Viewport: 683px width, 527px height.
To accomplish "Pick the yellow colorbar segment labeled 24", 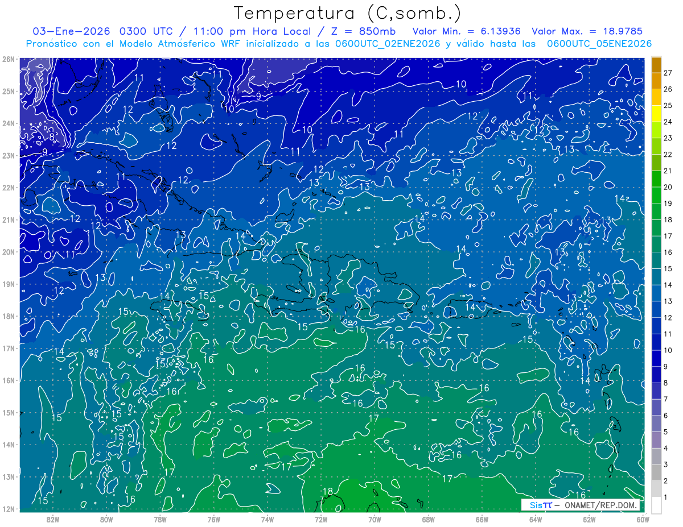I will 656,114.
